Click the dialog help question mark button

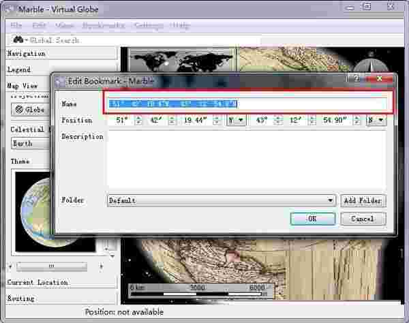click(357, 78)
